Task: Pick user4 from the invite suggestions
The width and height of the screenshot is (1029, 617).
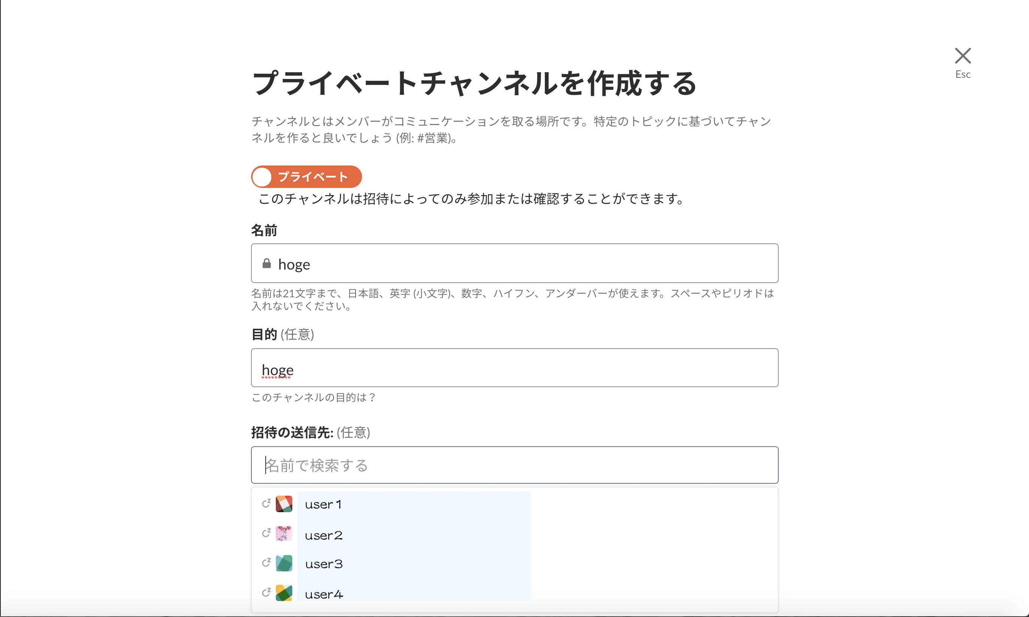Action: [515, 594]
